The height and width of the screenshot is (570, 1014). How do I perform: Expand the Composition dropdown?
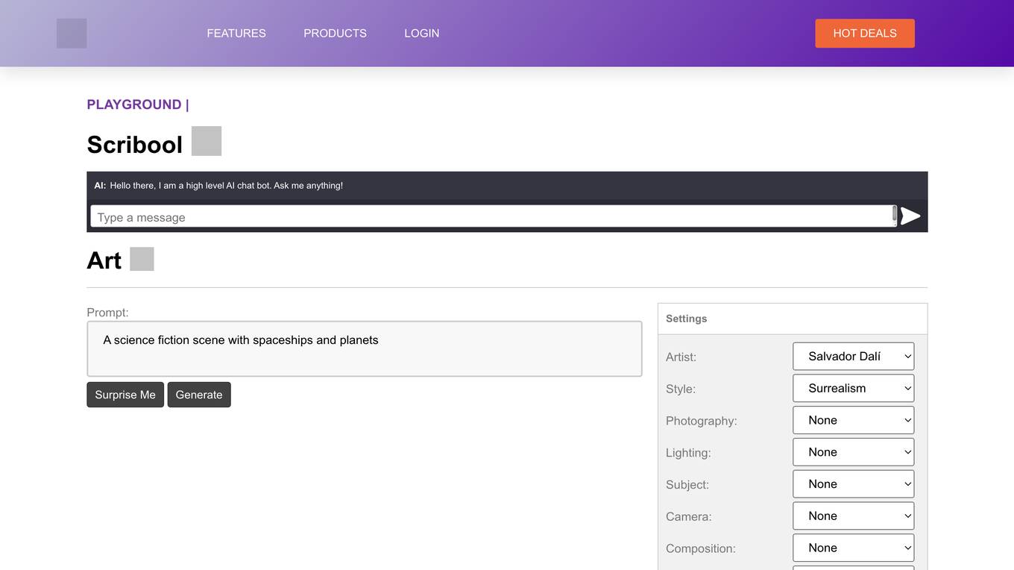tap(854, 548)
